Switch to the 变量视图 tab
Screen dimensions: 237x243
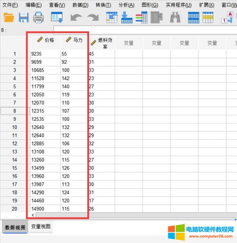[41, 226]
